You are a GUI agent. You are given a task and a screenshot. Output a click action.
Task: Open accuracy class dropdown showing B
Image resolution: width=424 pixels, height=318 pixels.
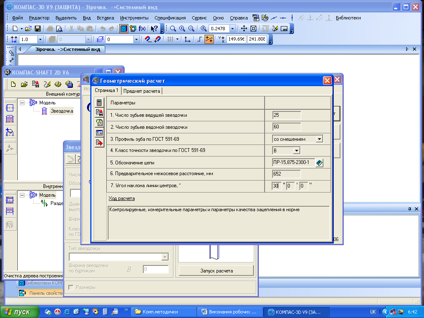[296, 151]
